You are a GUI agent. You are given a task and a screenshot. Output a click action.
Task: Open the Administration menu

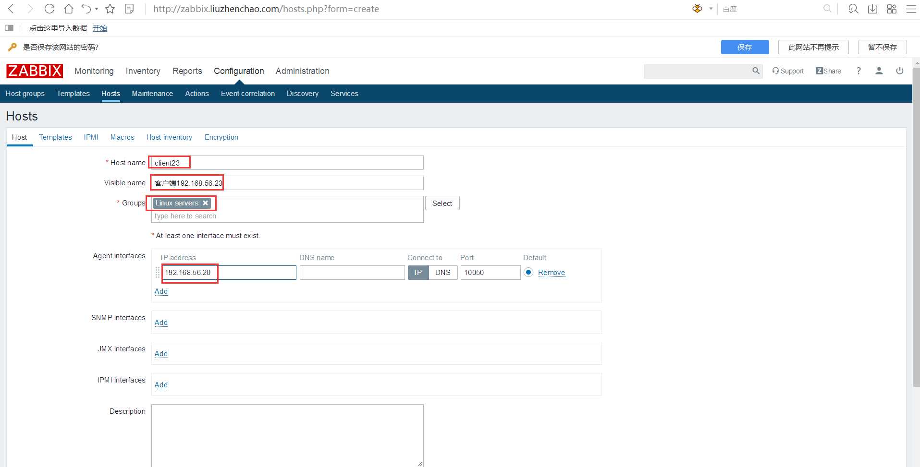tap(303, 71)
